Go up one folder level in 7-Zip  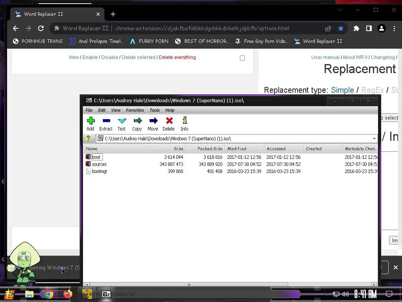pyautogui.click(x=88, y=138)
